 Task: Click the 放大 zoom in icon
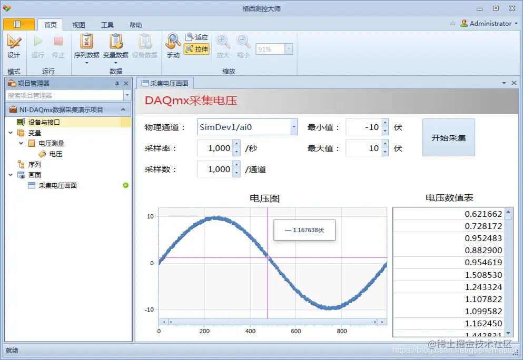tap(223, 46)
